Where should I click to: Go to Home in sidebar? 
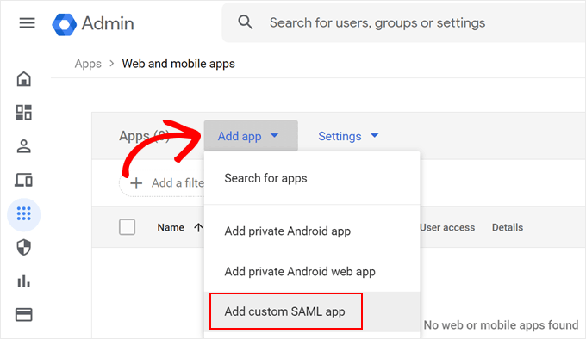(23, 78)
